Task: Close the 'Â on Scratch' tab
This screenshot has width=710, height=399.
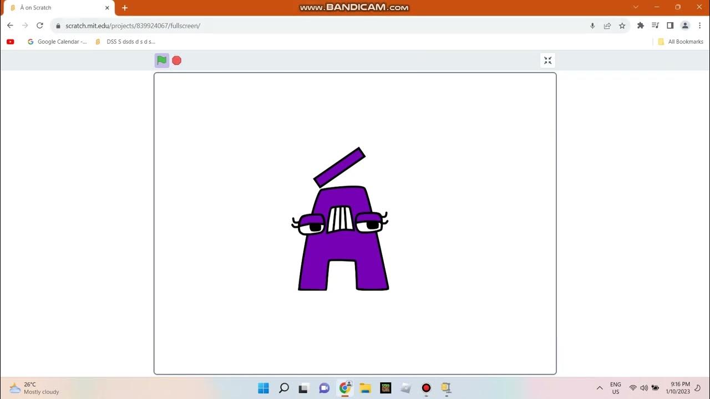Action: point(107,8)
